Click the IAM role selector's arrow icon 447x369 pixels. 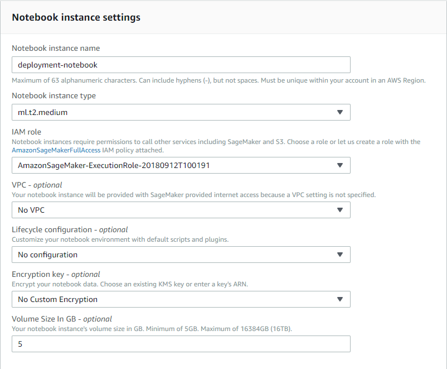pos(340,165)
